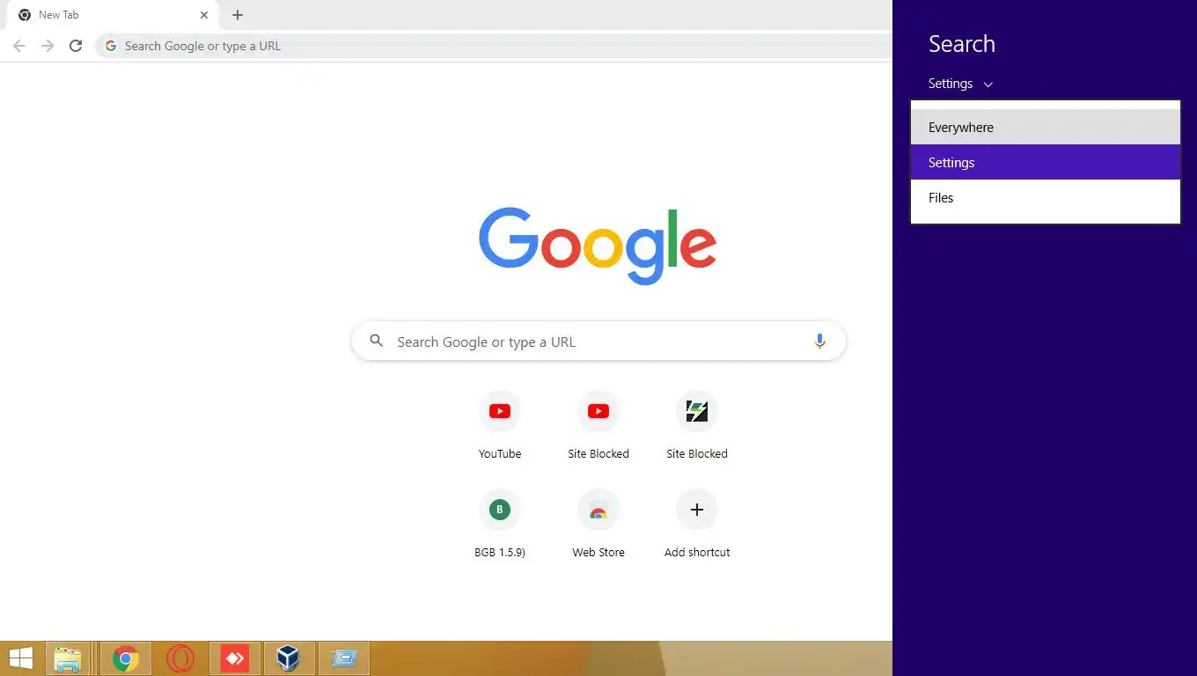Click the address bar at the top
1197x676 pixels.
493,46
